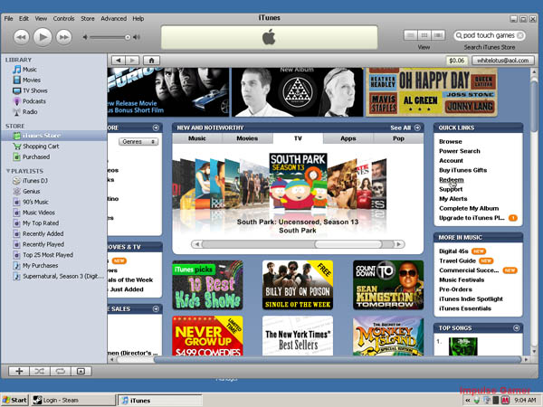Image resolution: width=543 pixels, height=407 pixels.
Task: Expand the Top Songs arrow button
Action: pos(516,327)
